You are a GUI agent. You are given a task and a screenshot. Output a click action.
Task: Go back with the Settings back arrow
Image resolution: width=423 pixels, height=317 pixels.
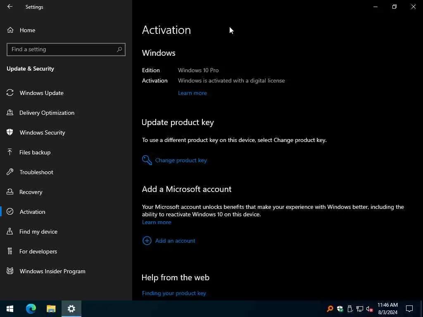pos(10,7)
